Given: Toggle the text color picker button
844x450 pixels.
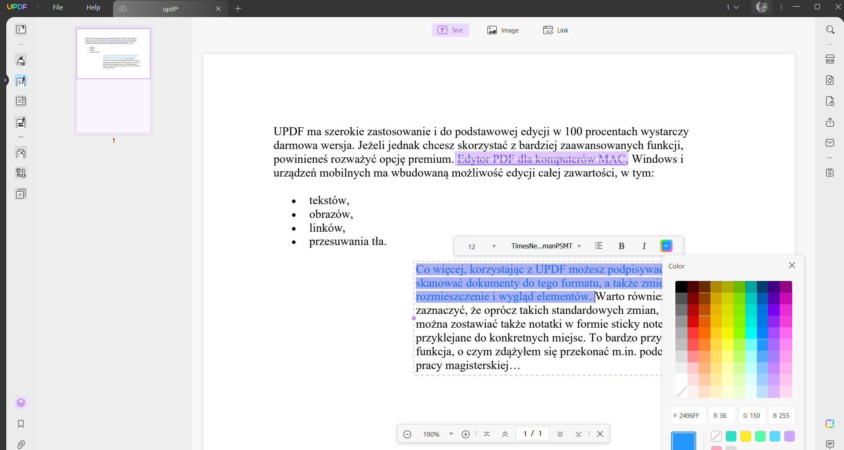Looking at the screenshot, I should point(666,246).
